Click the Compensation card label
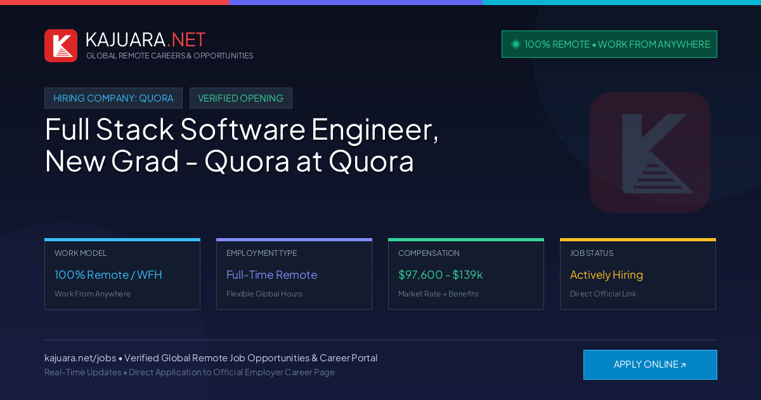Image resolution: width=761 pixels, height=400 pixels. click(429, 253)
